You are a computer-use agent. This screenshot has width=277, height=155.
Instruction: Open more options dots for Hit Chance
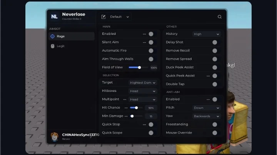click(x=126, y=108)
